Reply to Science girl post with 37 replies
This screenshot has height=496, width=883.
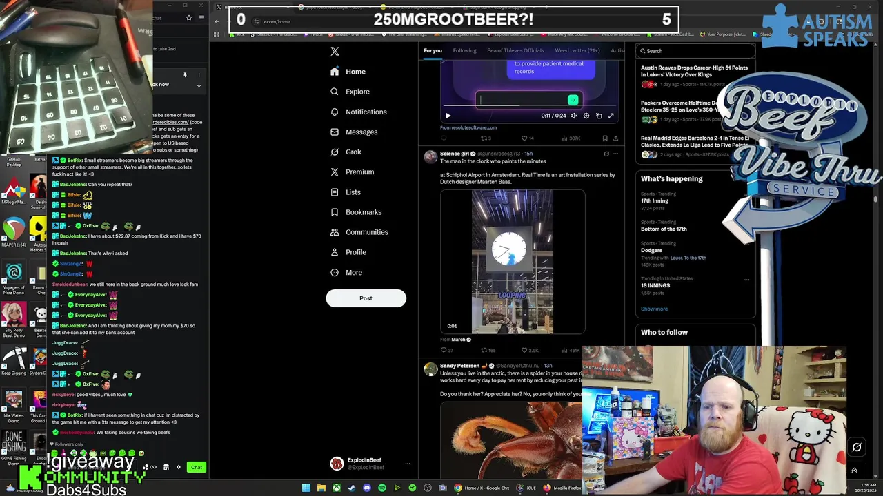click(x=447, y=350)
